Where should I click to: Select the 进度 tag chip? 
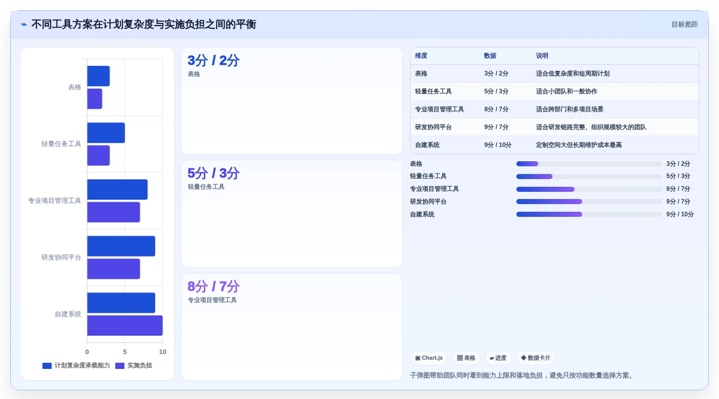[x=498, y=358]
